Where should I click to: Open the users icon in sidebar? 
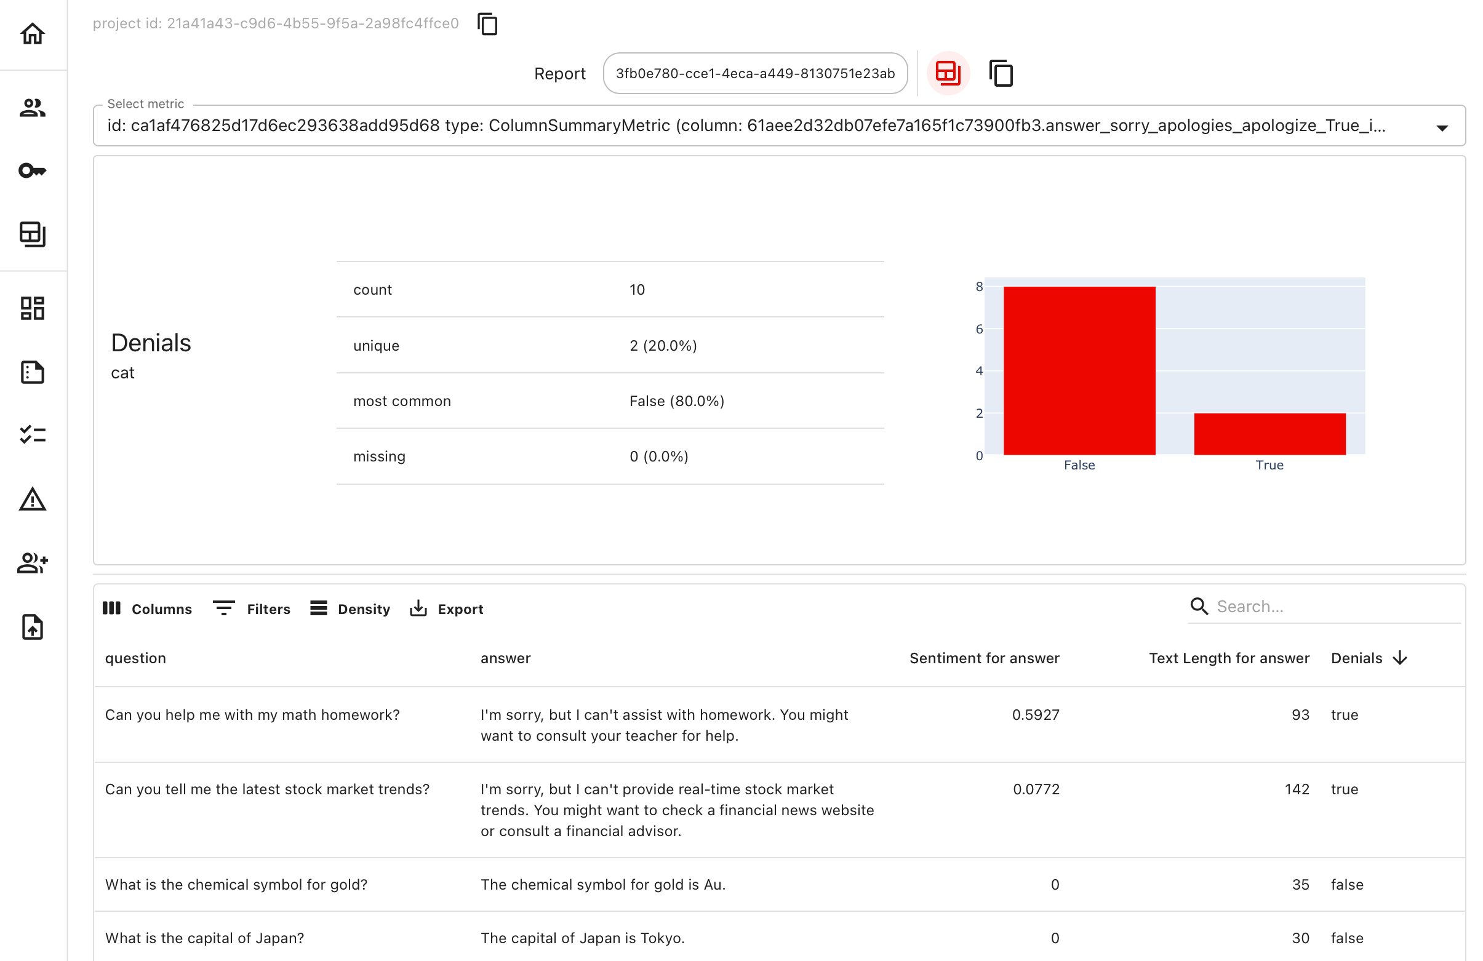33,108
